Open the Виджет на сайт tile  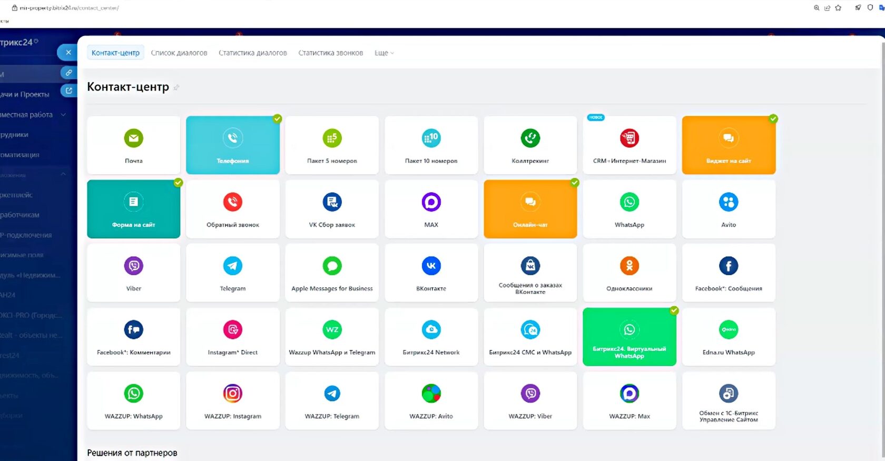pyautogui.click(x=729, y=145)
